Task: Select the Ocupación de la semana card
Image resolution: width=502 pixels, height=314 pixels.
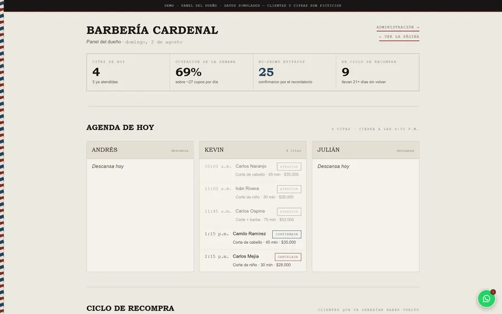Action: 211,72
